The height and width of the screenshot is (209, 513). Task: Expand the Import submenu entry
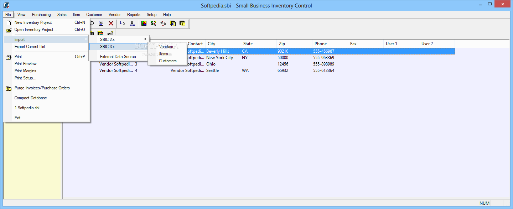[46, 40]
